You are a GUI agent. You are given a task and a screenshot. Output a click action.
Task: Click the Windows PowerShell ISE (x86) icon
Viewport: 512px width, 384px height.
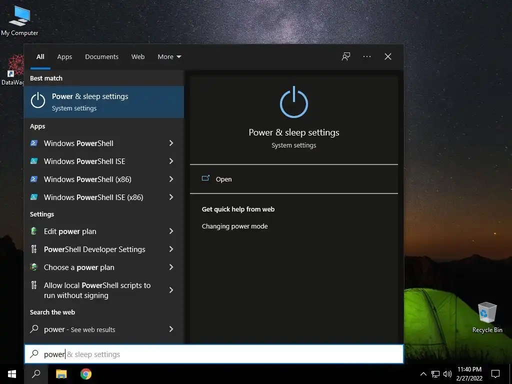[34, 197]
